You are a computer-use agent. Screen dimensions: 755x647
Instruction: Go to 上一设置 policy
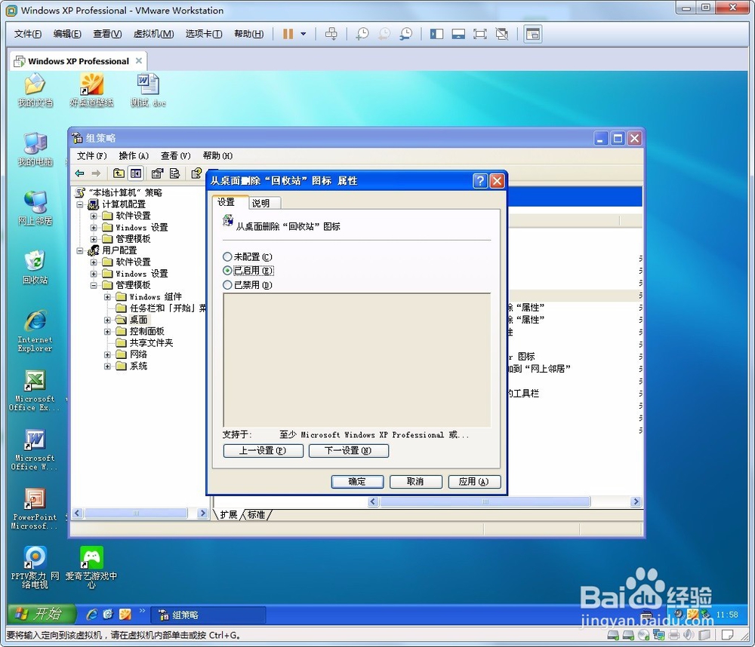point(263,450)
